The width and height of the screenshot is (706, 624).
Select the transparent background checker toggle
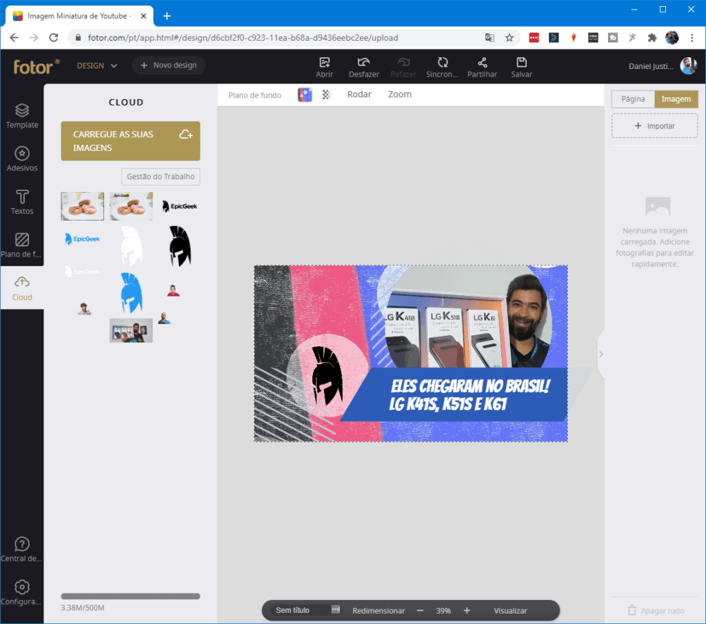tap(327, 95)
